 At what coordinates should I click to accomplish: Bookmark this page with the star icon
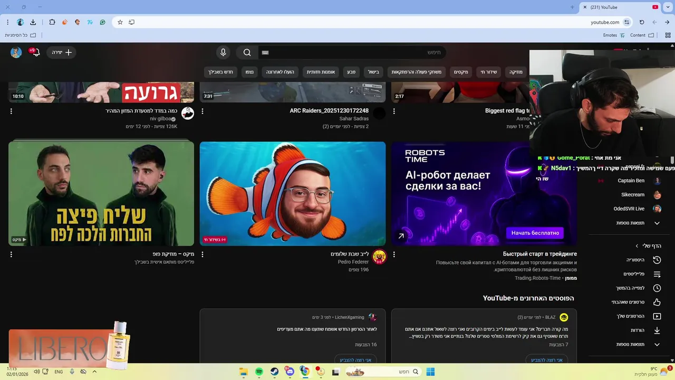120,22
